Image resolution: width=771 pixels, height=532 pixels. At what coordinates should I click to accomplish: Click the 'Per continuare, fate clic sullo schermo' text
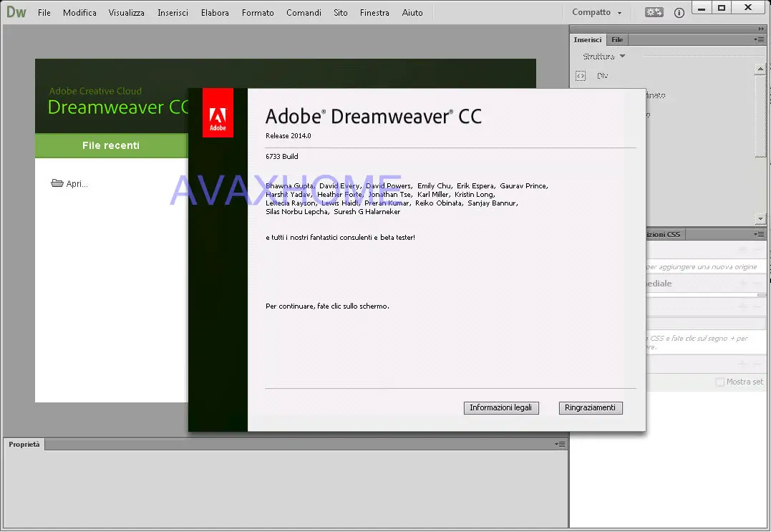pos(327,306)
